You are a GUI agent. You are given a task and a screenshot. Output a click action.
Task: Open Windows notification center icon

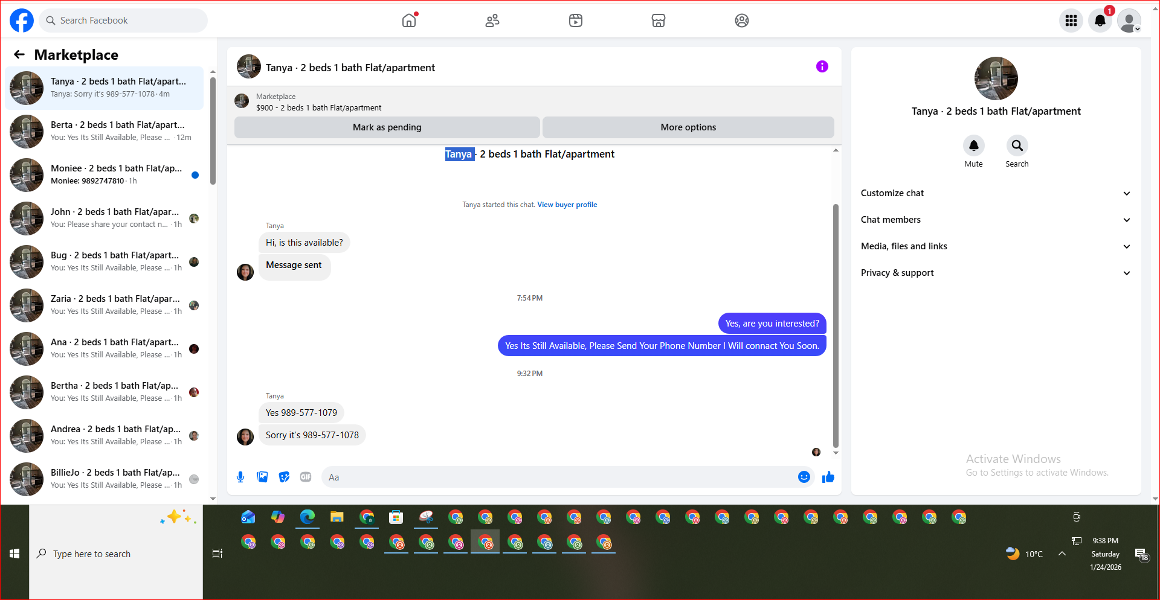[1141, 554]
